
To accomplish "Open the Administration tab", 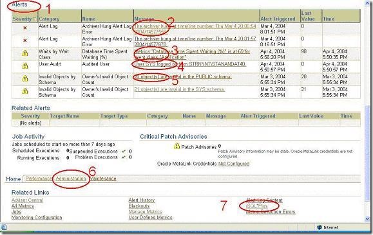I will tap(71, 178).
